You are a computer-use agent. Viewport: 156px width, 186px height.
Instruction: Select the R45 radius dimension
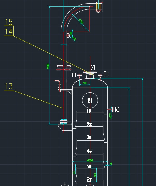(x=74, y=38)
